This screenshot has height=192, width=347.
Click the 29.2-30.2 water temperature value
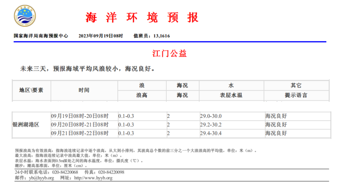(x=211, y=125)
